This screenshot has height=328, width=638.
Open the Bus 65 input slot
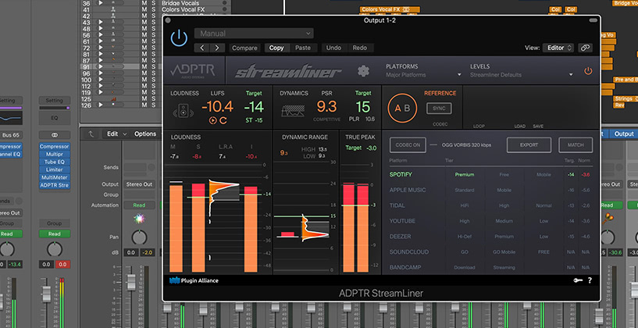[x=10, y=134]
